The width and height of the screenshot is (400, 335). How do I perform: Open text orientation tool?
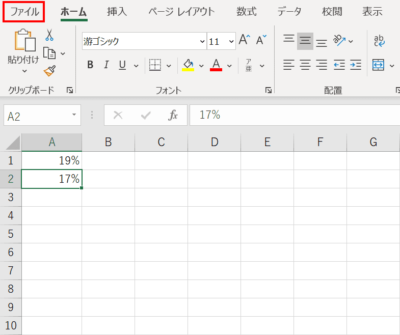339,41
